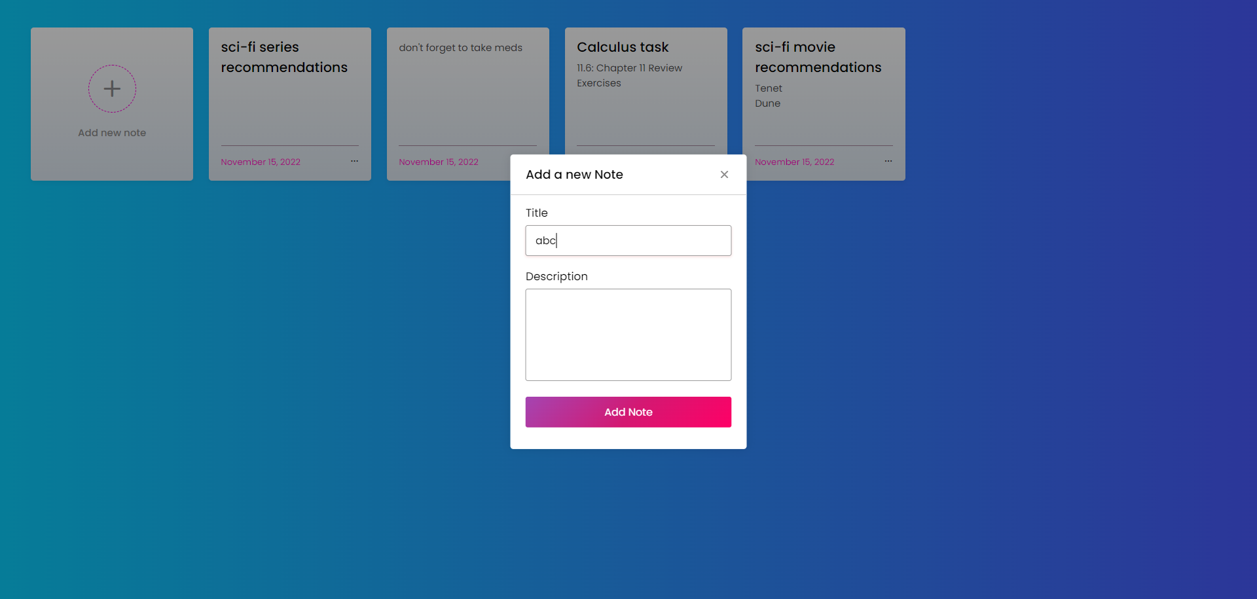Click the X icon to close the note dialog

tap(724, 174)
